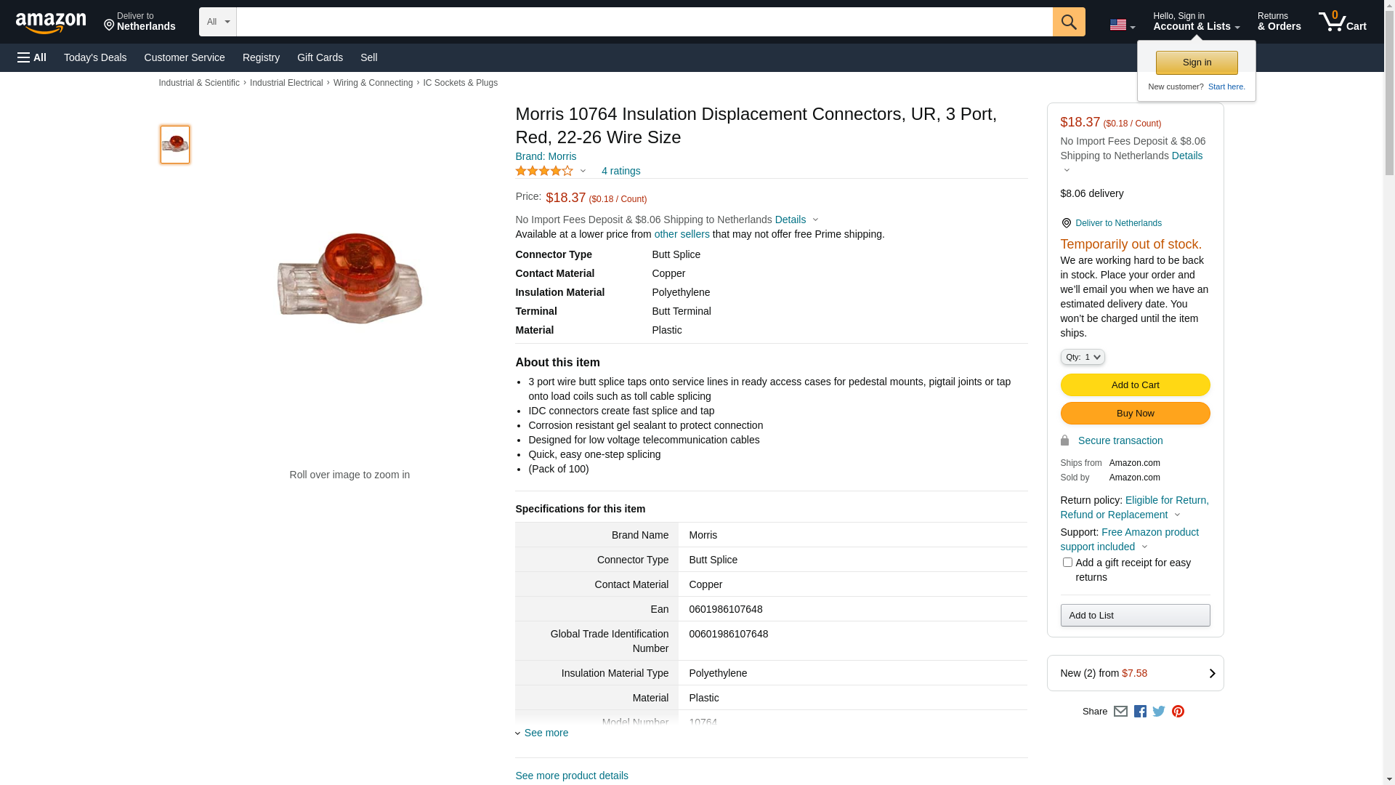Open Today's Deals in navigation

point(95,57)
